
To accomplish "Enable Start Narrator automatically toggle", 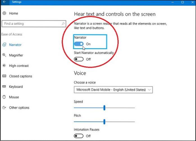I will point(79,59).
